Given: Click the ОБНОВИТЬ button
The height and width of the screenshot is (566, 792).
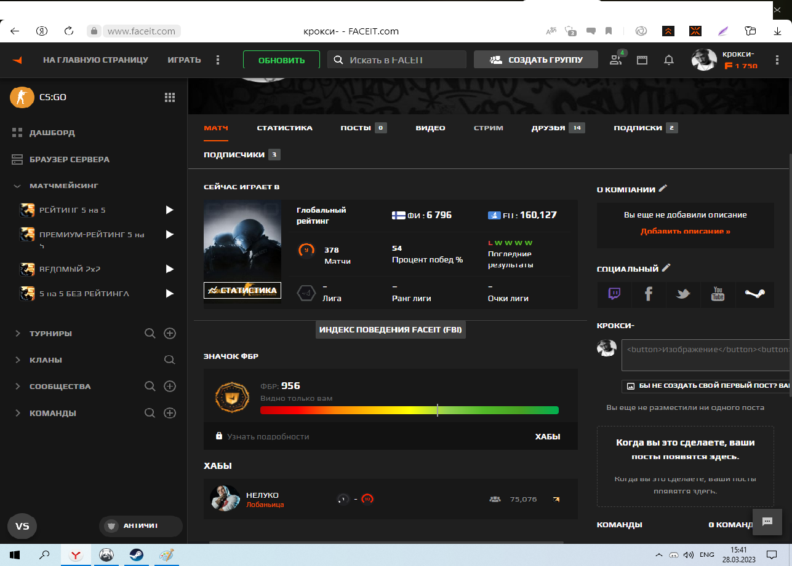Looking at the screenshot, I should pyautogui.click(x=281, y=60).
